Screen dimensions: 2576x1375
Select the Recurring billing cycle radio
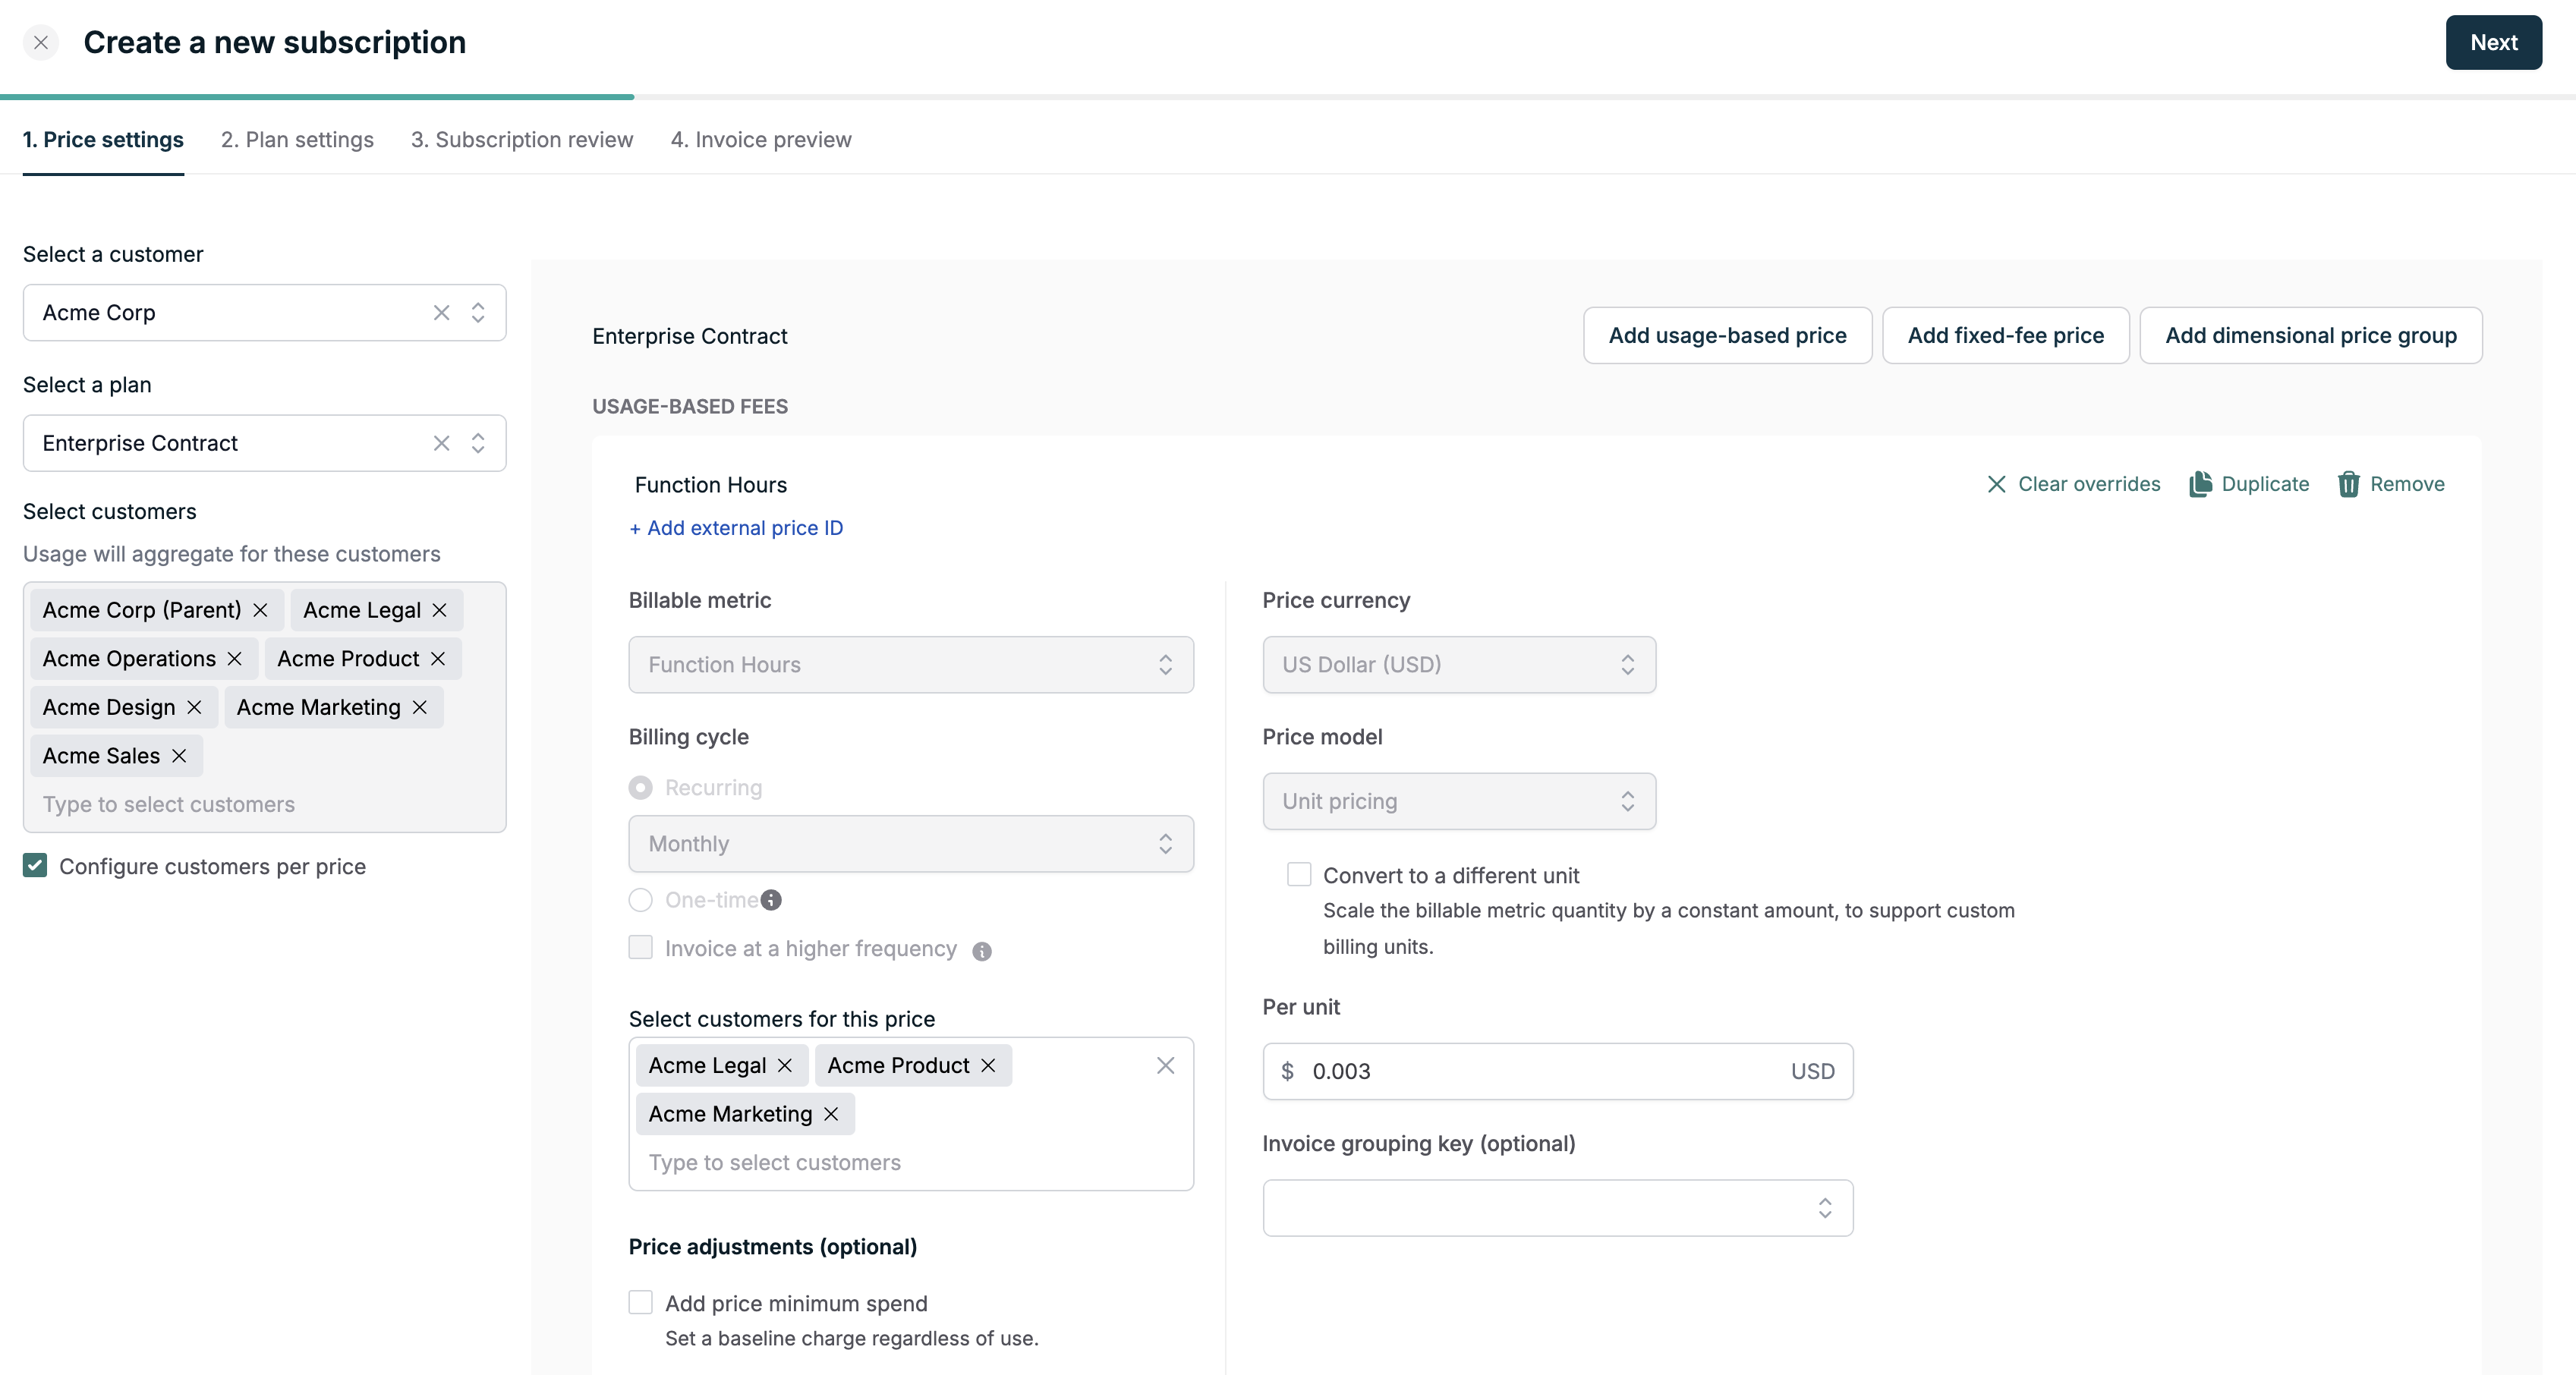[x=640, y=787]
